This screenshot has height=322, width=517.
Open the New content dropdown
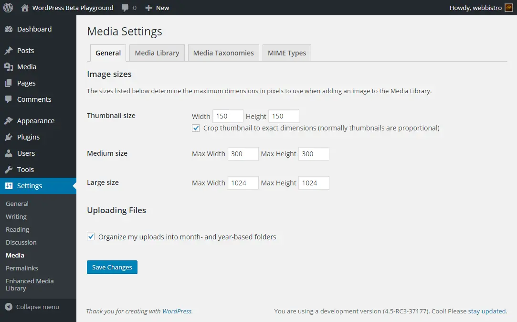(157, 7)
